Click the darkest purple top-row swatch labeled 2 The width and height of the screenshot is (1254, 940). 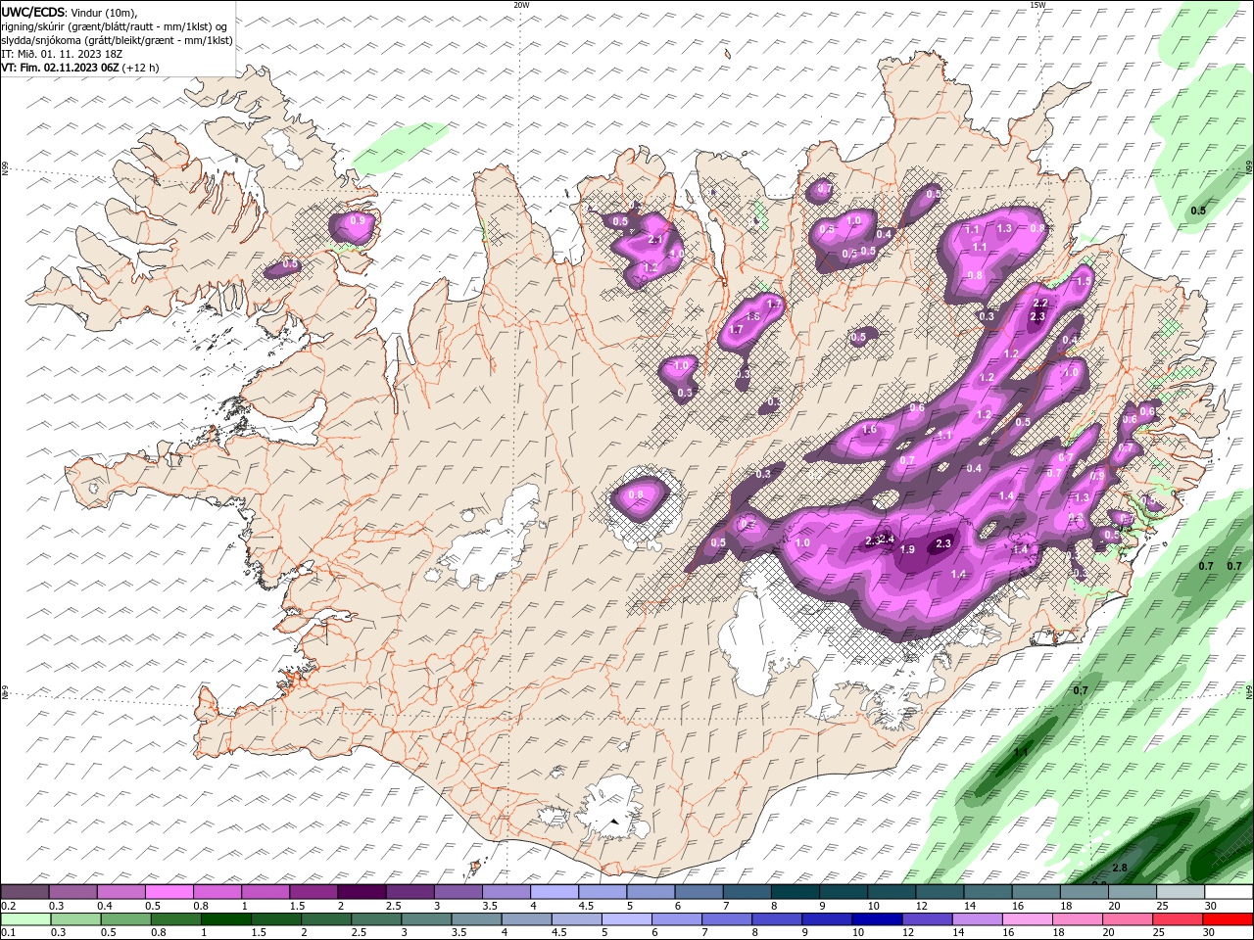pyautogui.click(x=362, y=892)
